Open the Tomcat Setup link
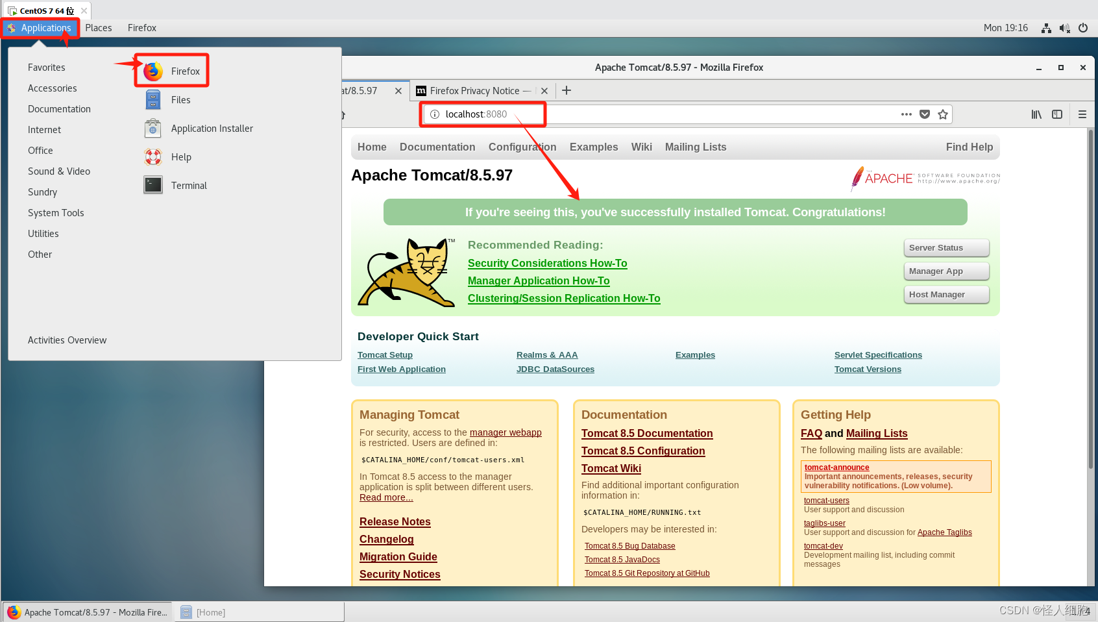 (385, 355)
